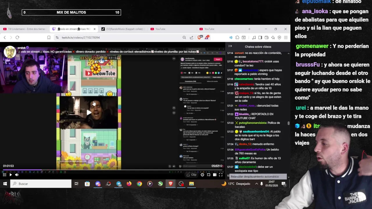The height and width of the screenshot is (209, 372).
Task: Create a Clip from the video
Action: tap(192, 175)
